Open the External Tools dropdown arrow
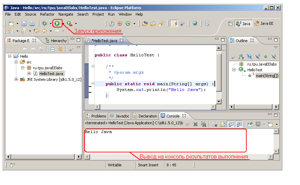This screenshot has width=300, height=185. click(x=76, y=24)
